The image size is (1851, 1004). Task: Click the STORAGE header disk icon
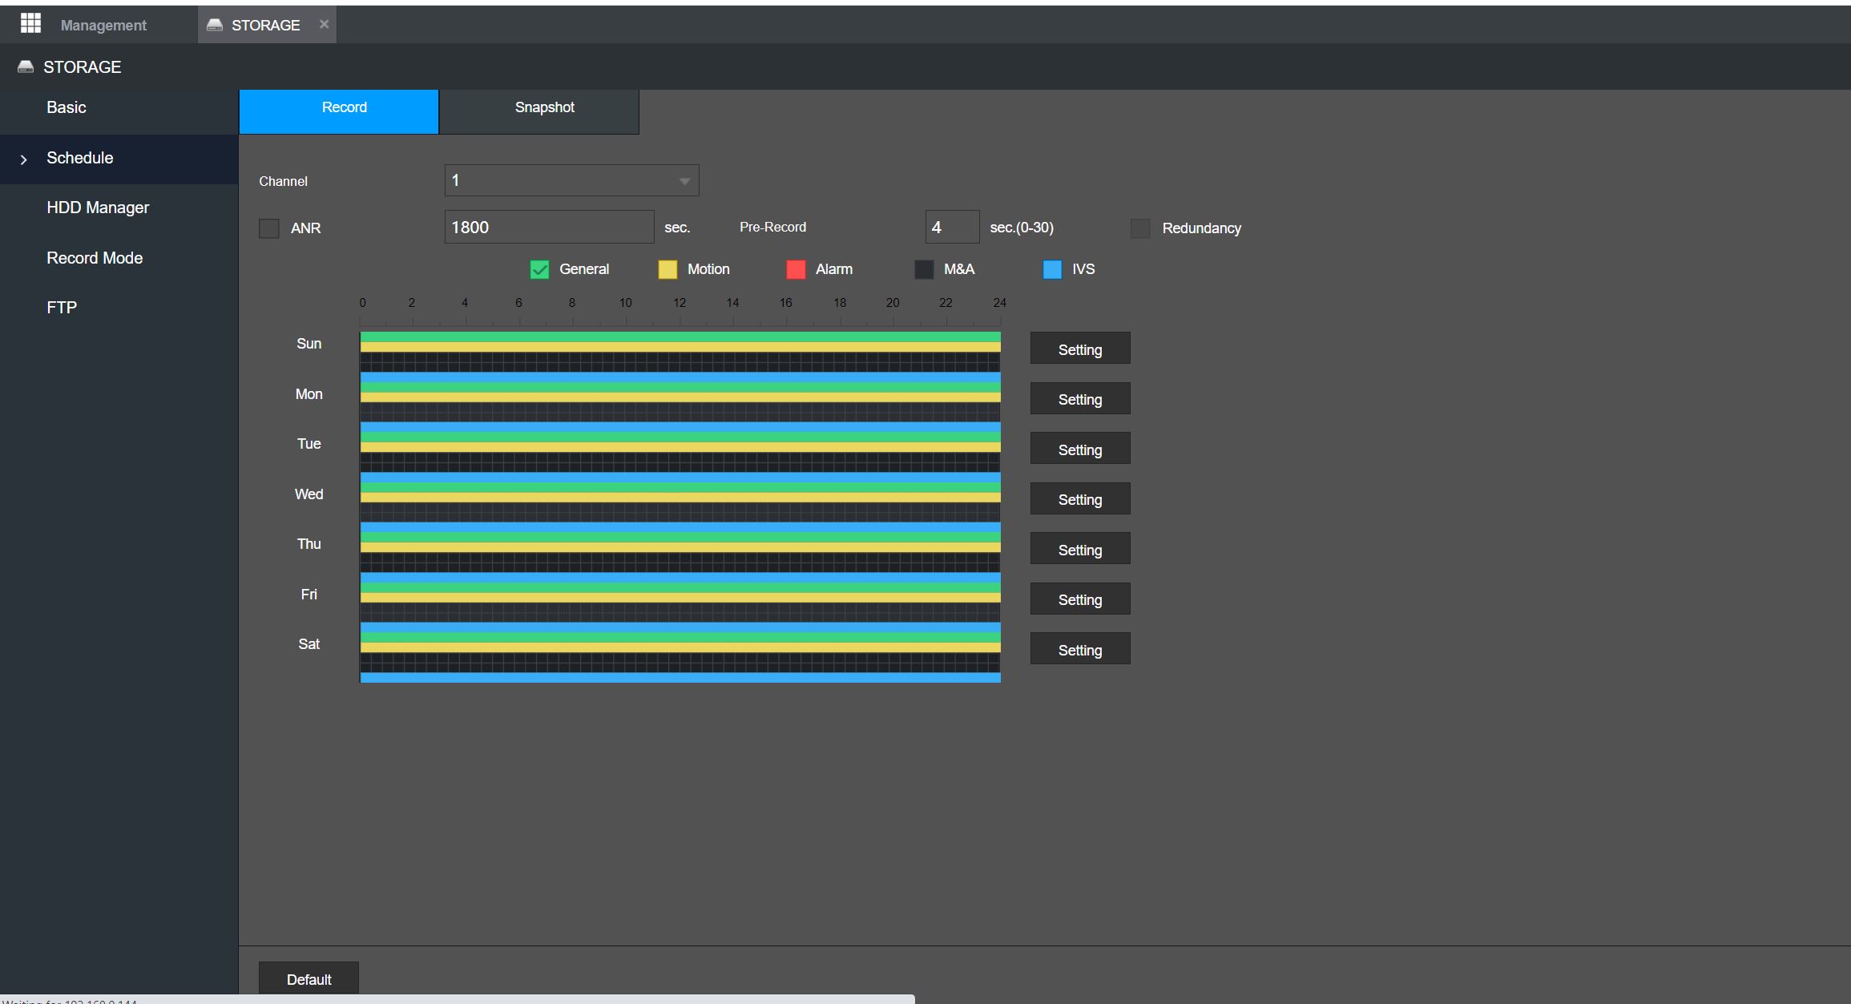[26, 67]
